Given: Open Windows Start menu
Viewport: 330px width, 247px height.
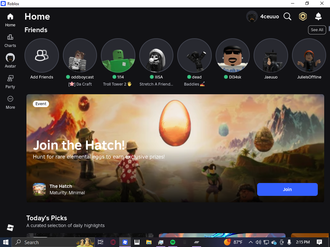Looking at the screenshot, I should (6, 242).
